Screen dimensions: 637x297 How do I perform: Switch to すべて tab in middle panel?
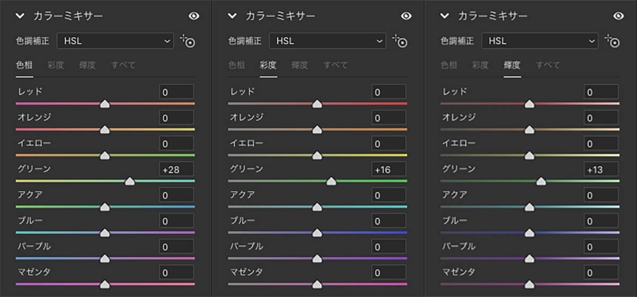point(335,65)
